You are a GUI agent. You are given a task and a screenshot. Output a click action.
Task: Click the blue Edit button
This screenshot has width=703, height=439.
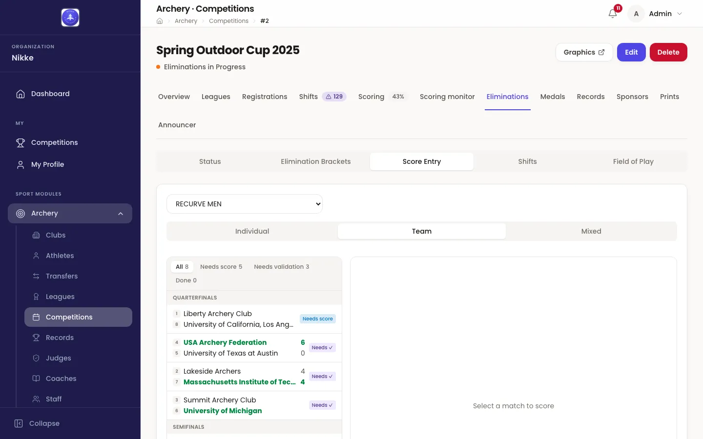point(631,52)
